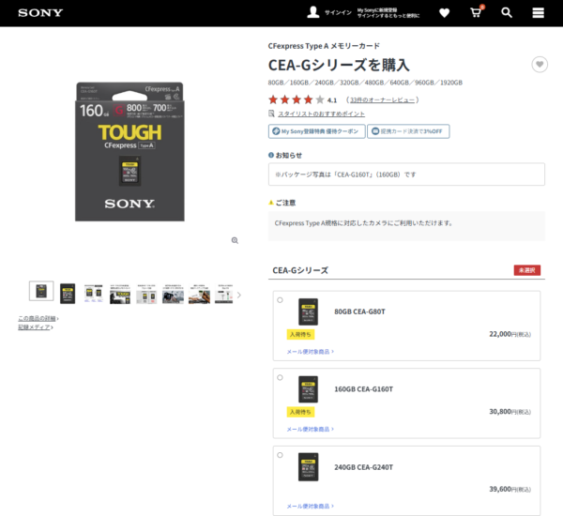The height and width of the screenshot is (516, 563).
Task: Select the first package thumbnail
Action: point(41,291)
